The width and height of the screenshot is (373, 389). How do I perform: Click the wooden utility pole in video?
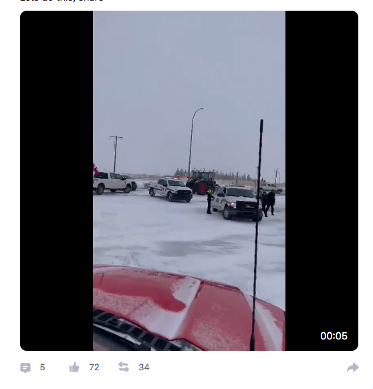116,154
